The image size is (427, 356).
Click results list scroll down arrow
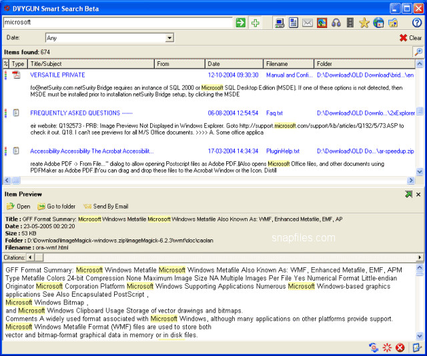coord(420,172)
